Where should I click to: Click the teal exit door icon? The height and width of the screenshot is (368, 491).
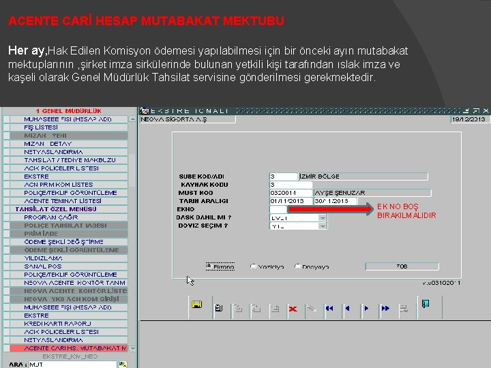pos(426,303)
